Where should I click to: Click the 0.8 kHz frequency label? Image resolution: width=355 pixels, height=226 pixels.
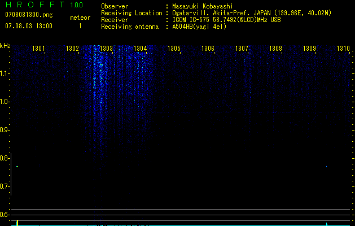4,158
